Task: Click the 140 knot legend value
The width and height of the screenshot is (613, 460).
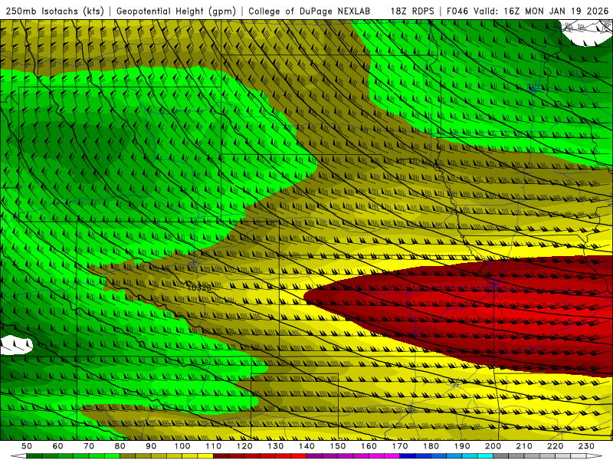Action: [x=307, y=446]
